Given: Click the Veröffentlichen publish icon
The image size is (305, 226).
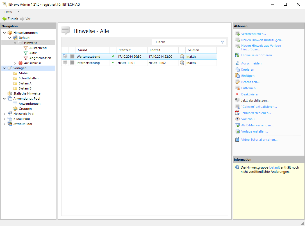Looking at the screenshot, I should tap(237, 34).
